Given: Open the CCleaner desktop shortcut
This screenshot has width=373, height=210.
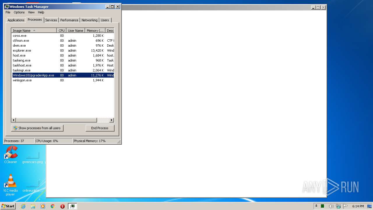Looking at the screenshot, I should tap(10, 155).
